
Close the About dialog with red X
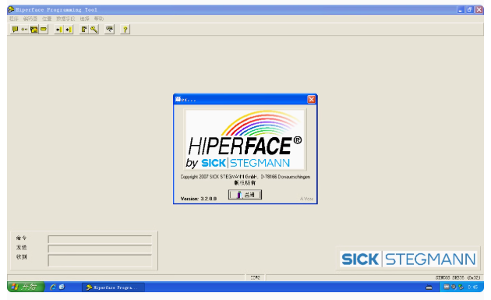[x=311, y=99]
